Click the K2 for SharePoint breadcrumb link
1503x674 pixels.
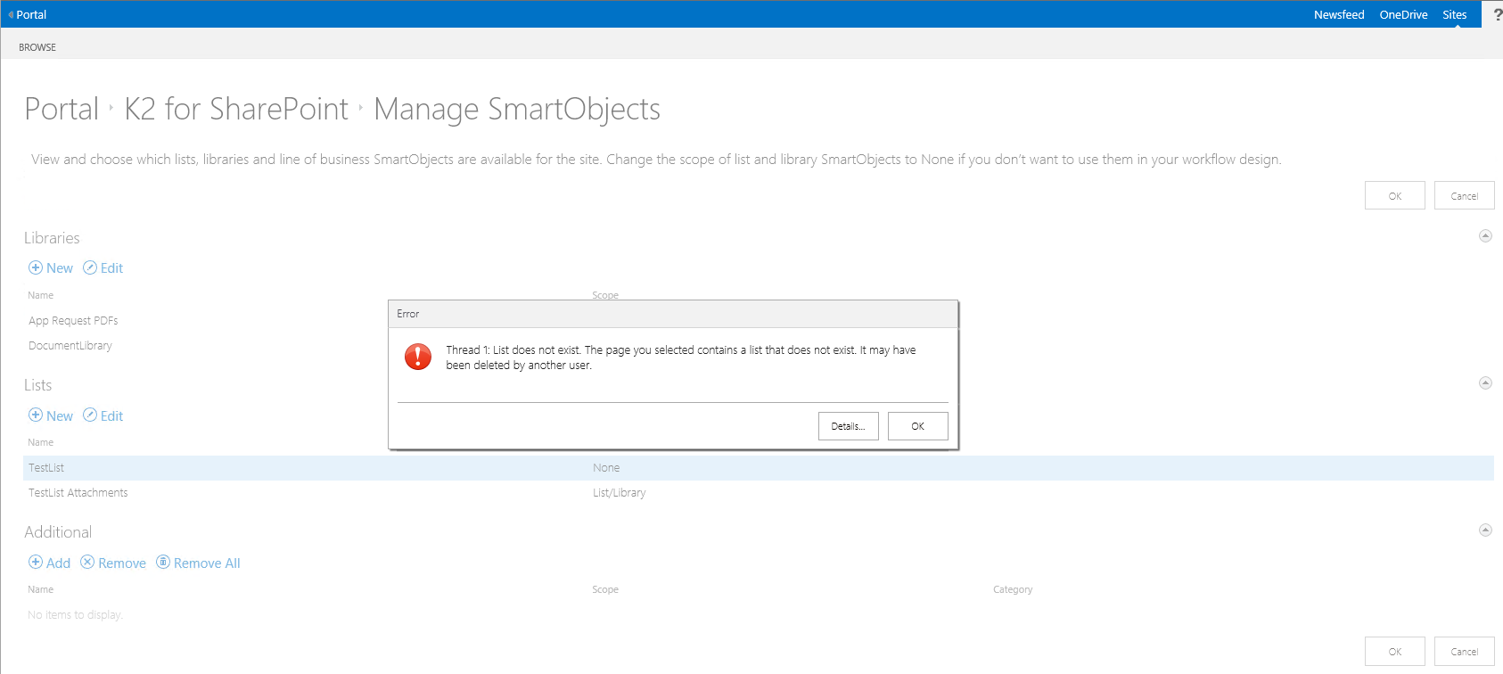point(236,109)
